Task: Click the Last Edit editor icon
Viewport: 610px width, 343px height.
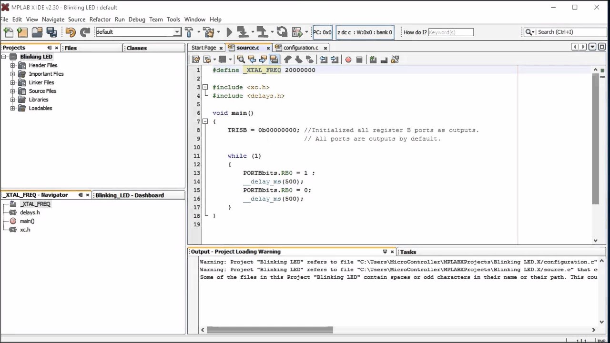Action: click(196, 60)
